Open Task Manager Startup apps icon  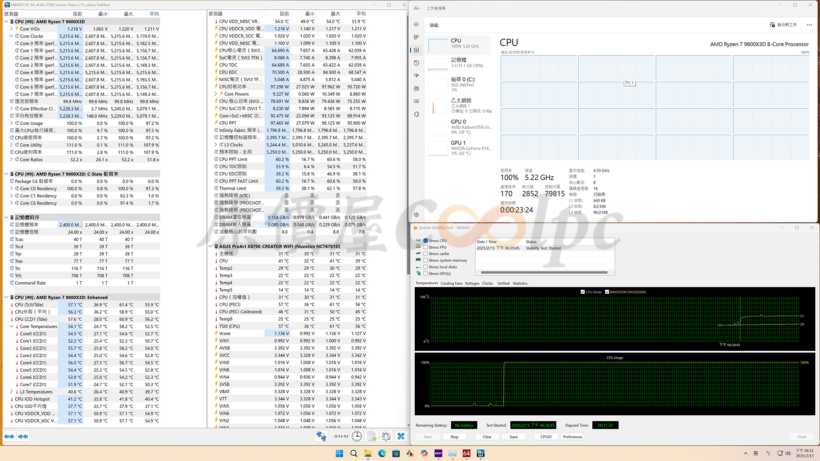[416, 76]
